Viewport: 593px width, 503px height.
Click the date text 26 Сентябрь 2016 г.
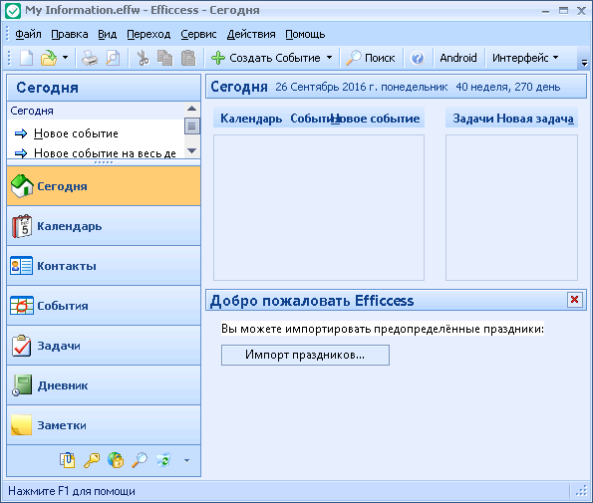pos(326,87)
